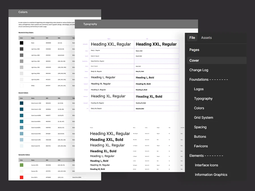Image resolution: width=255 pixels, height=191 pixels.
Task: Go to the Information Graphics page
Action: (211, 175)
